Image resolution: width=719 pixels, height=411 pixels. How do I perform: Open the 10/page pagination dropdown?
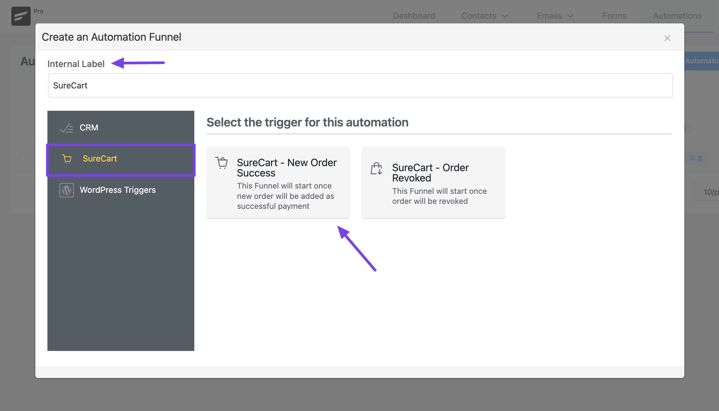point(706,192)
